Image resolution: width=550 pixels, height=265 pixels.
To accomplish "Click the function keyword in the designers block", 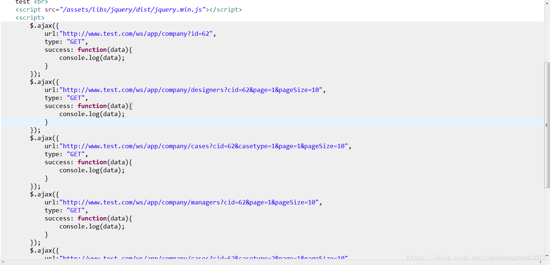I will [92, 106].
